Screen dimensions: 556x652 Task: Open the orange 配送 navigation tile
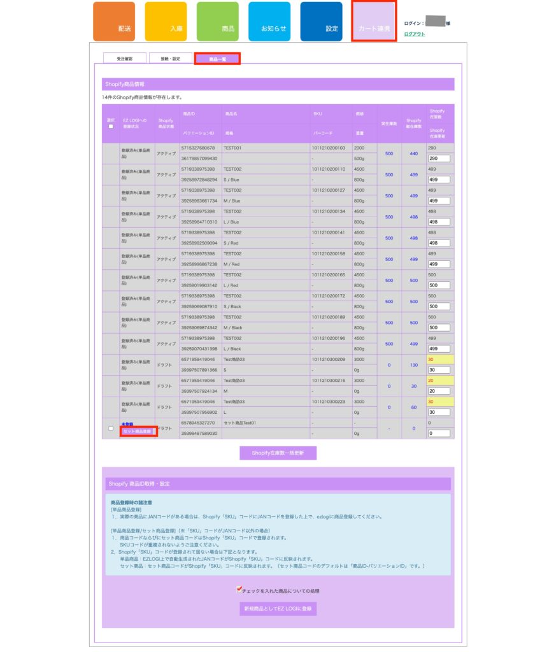[114, 22]
